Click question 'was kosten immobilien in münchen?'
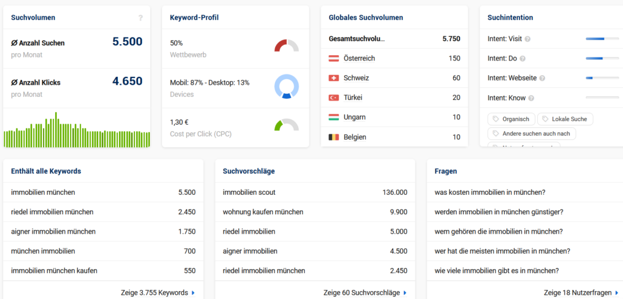This screenshot has height=299, width=623. pyautogui.click(x=490, y=192)
